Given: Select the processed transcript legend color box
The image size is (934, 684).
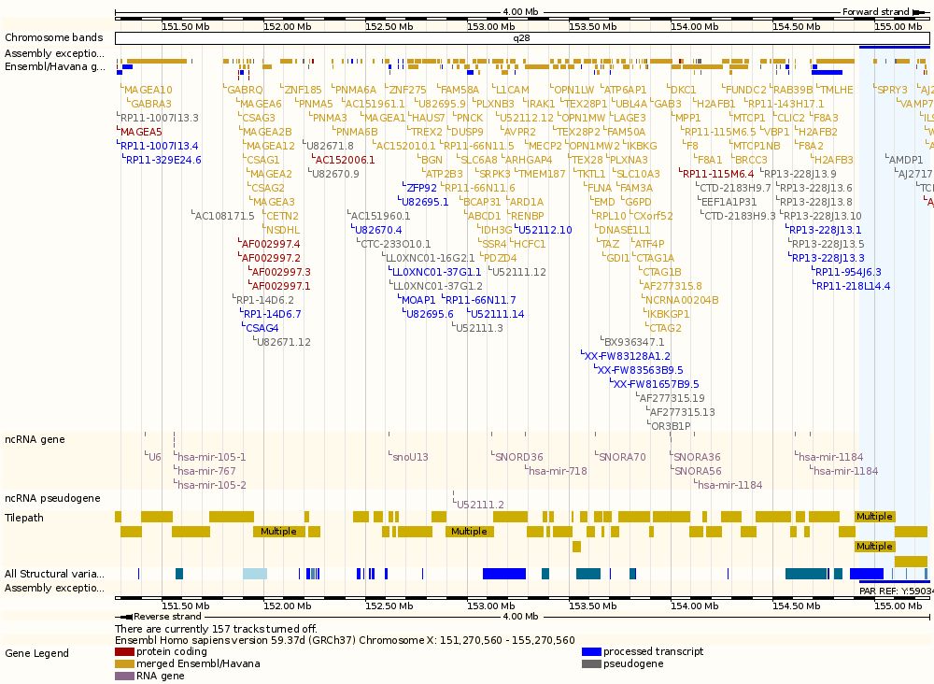Looking at the screenshot, I should pos(591,651).
